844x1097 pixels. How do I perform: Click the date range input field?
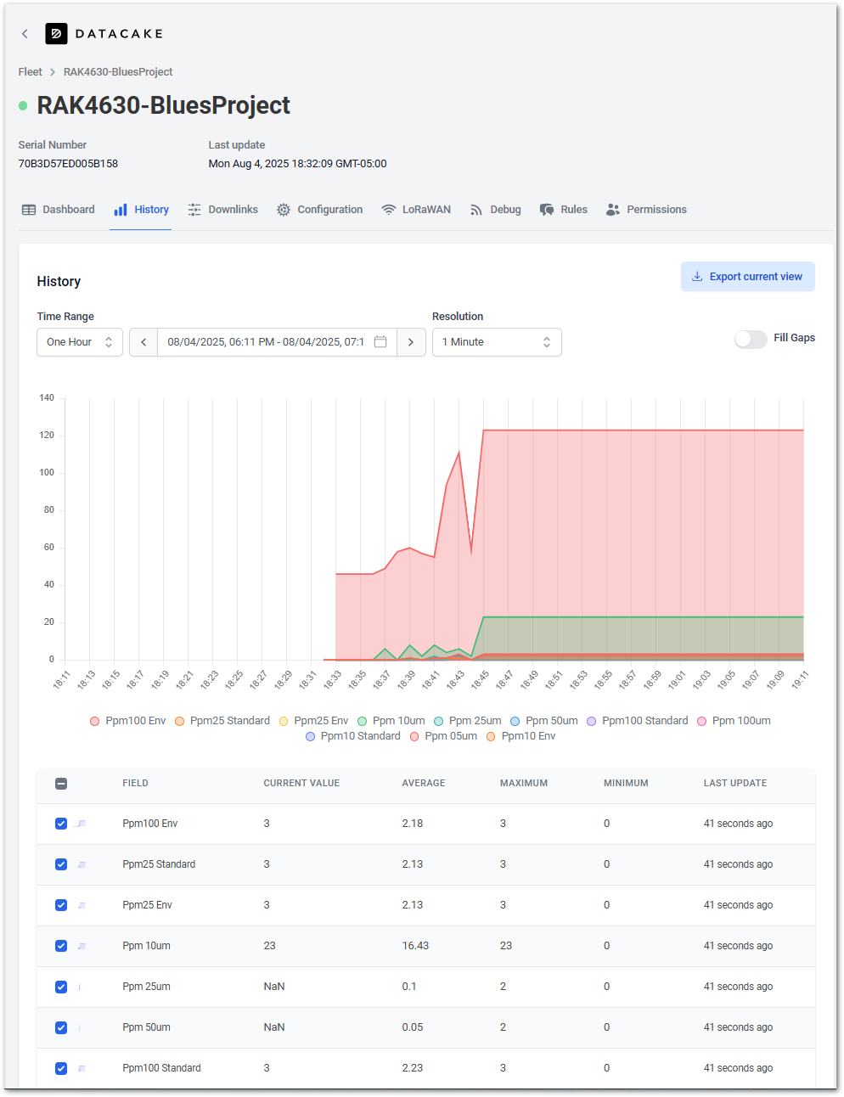265,342
